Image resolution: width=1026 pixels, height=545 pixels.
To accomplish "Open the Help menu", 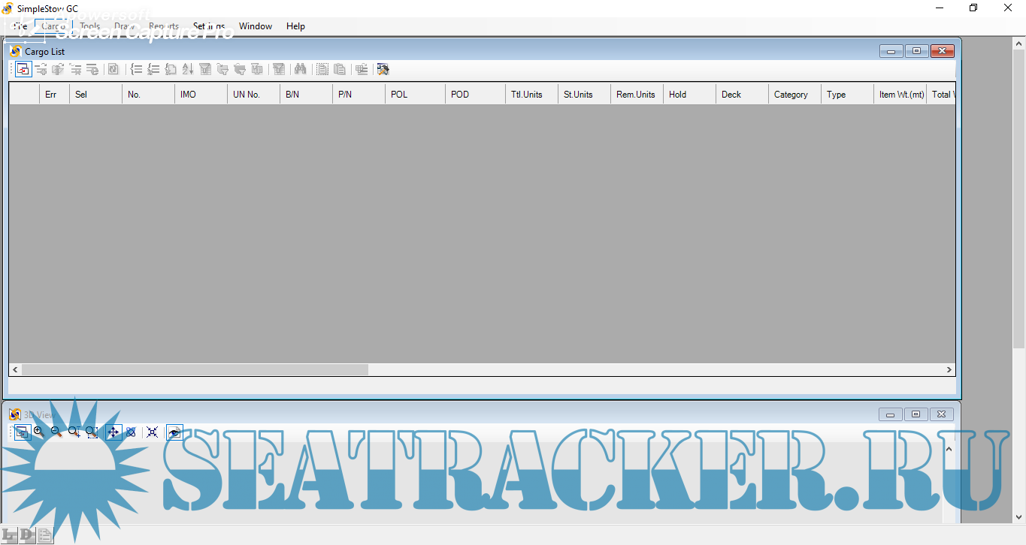I will point(295,26).
